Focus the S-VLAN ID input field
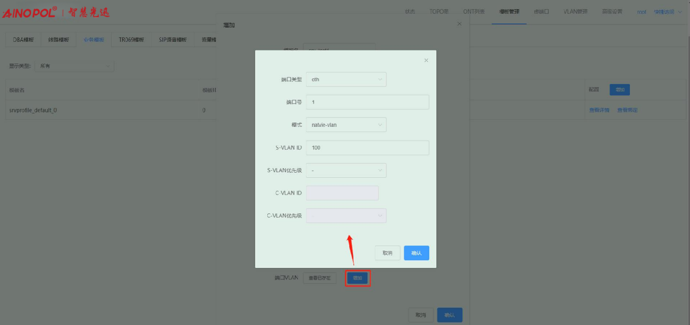 [367, 148]
